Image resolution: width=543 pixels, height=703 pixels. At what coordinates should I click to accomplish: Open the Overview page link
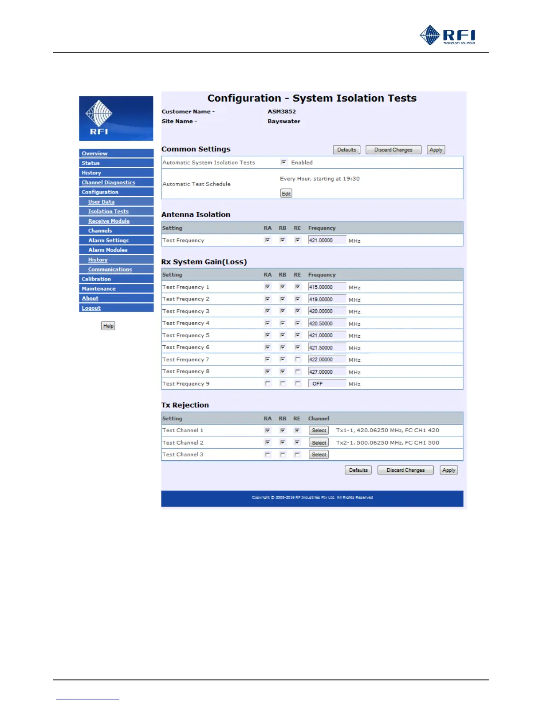click(x=94, y=154)
